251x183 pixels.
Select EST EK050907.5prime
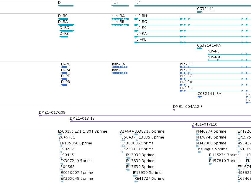pos(62,176)
